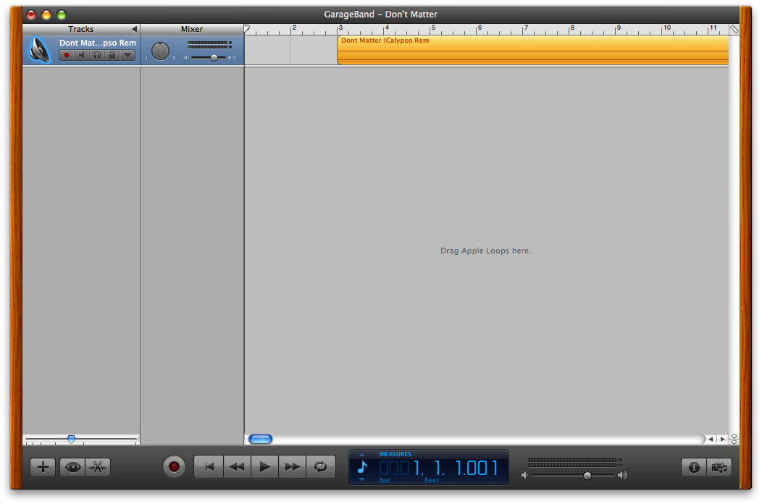Click the track pan knob

coord(160,51)
